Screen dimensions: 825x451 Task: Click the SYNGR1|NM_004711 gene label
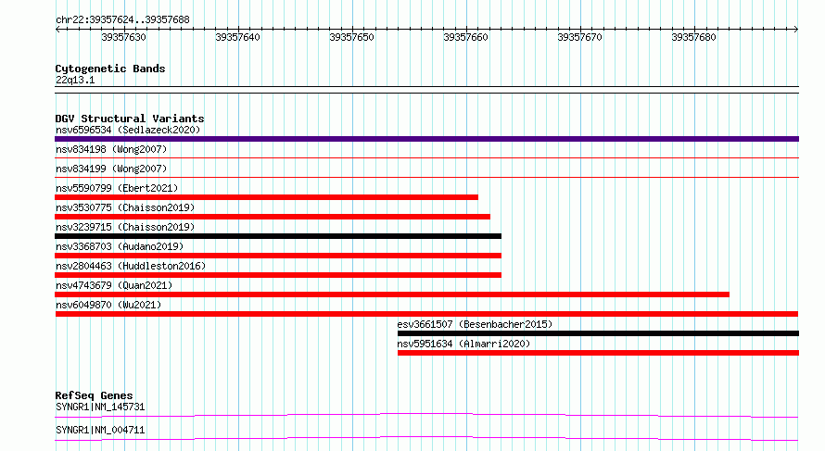[100, 430]
